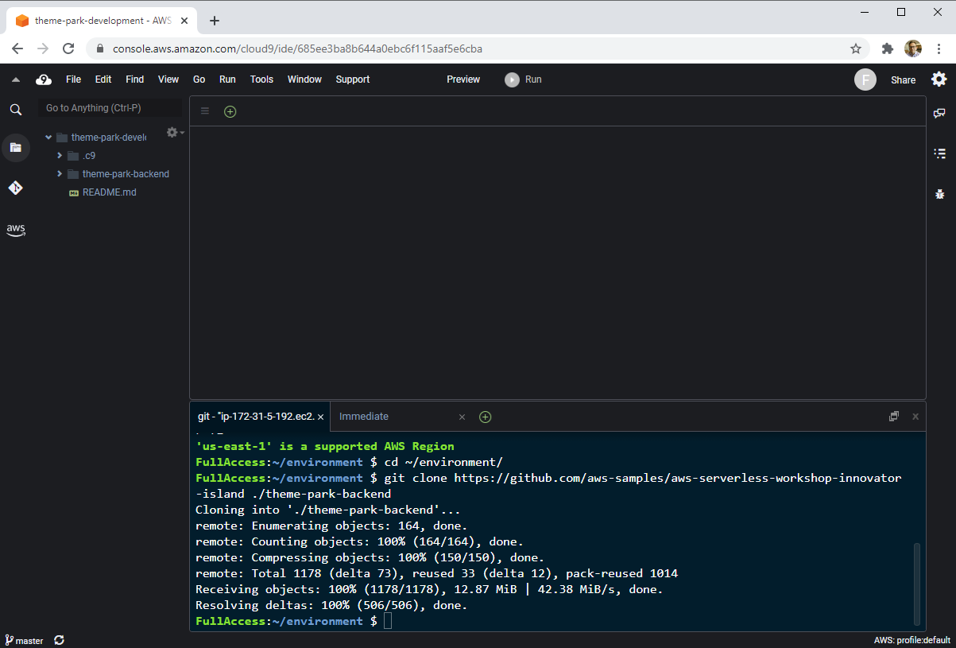The width and height of the screenshot is (956, 648).
Task: Open the Debugger bug icon
Action: (x=939, y=193)
